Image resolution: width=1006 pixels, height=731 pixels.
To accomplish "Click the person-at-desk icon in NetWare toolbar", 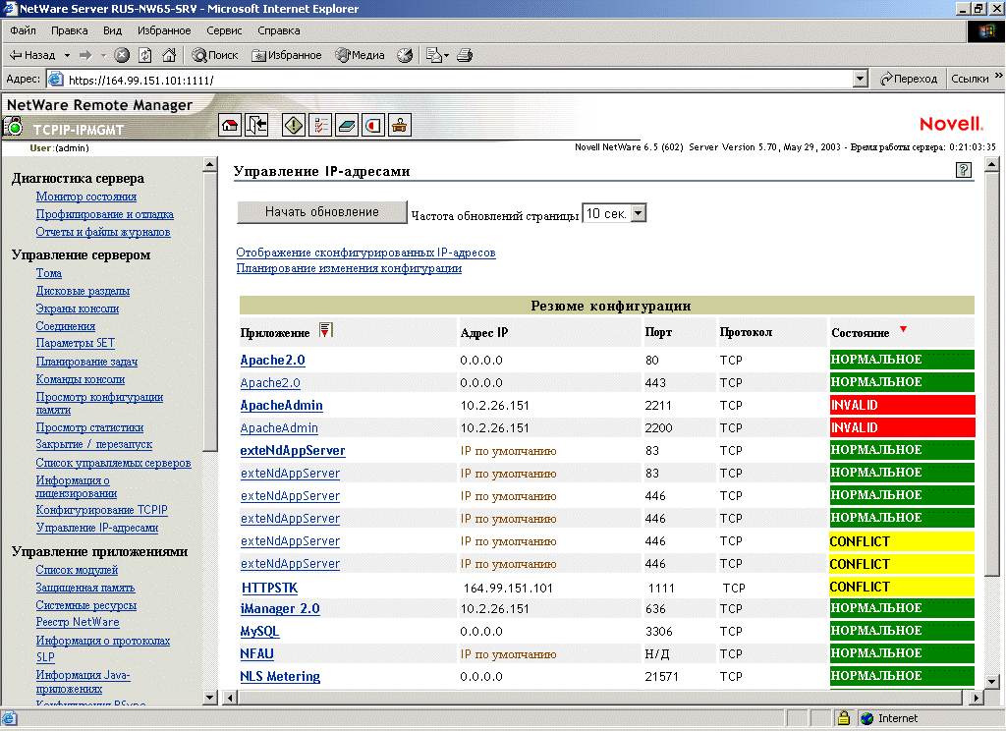I will (400, 125).
